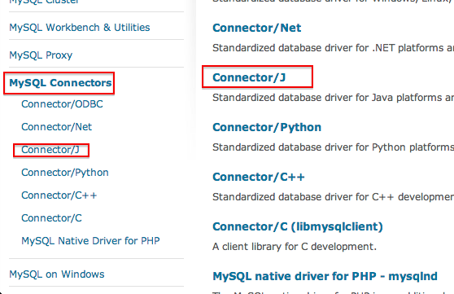This screenshot has height=294, width=454.
Task: Open Connector/C (libmysqlclient) heading link
Action: (x=297, y=226)
